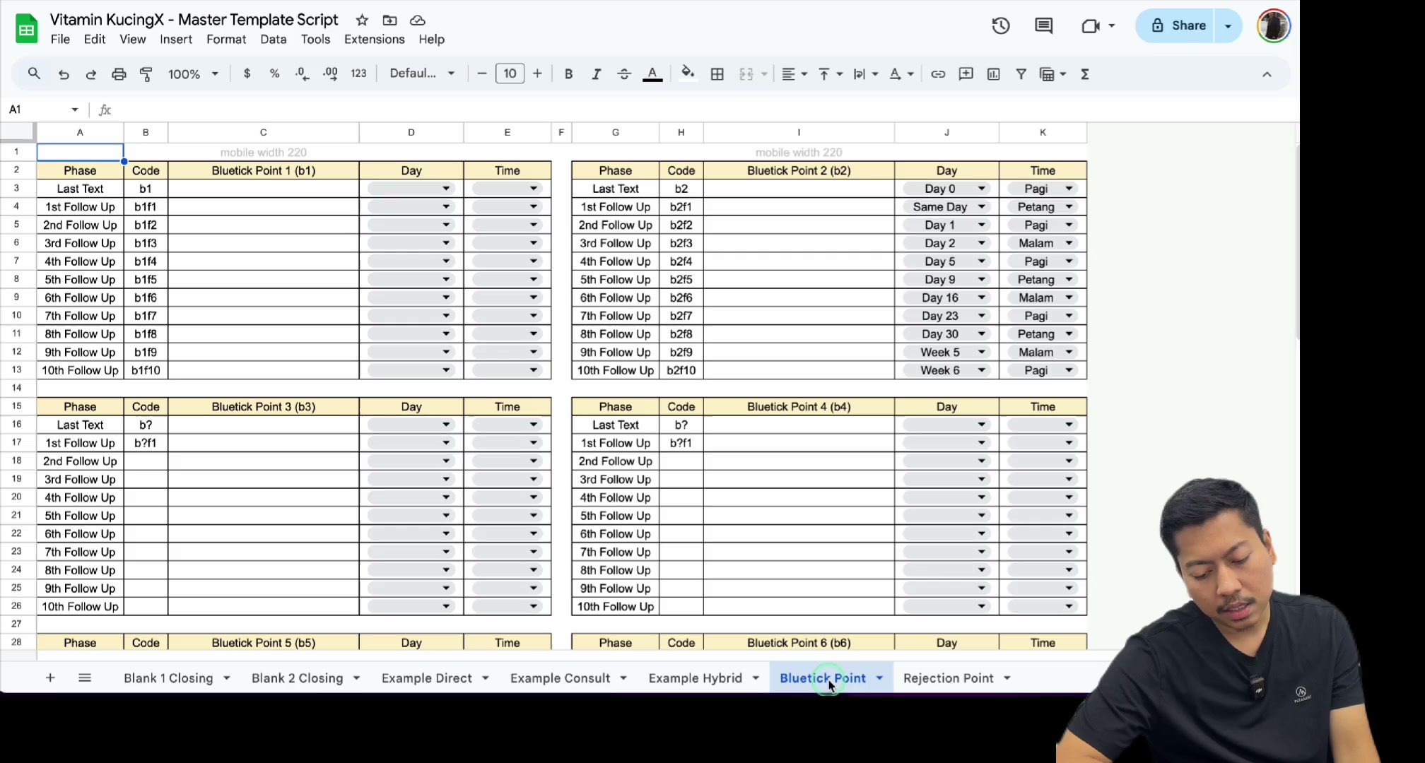The height and width of the screenshot is (763, 1425).
Task: Click the Share button
Action: click(1178, 25)
